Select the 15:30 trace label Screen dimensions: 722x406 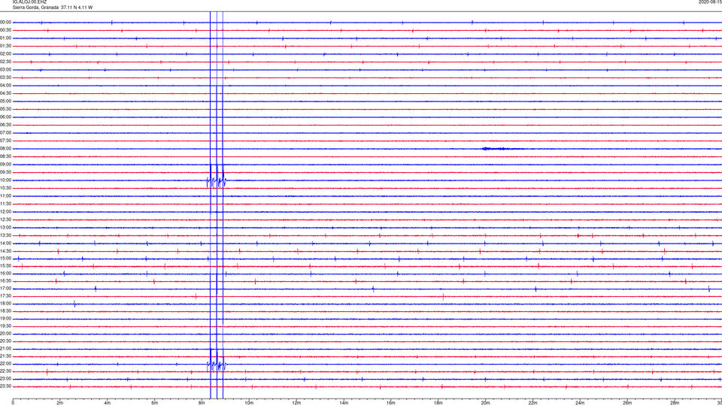coord(5,266)
